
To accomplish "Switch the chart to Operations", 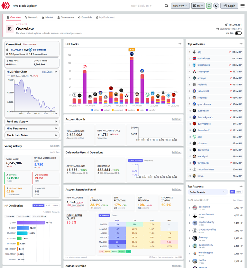I will coord(149,161).
